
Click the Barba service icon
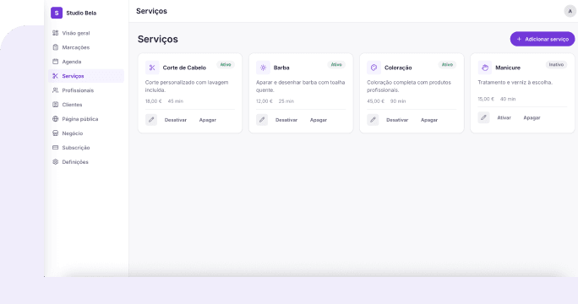click(263, 68)
